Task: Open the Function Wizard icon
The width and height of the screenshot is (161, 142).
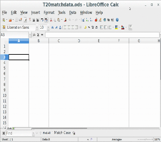Action: click(x=34, y=35)
